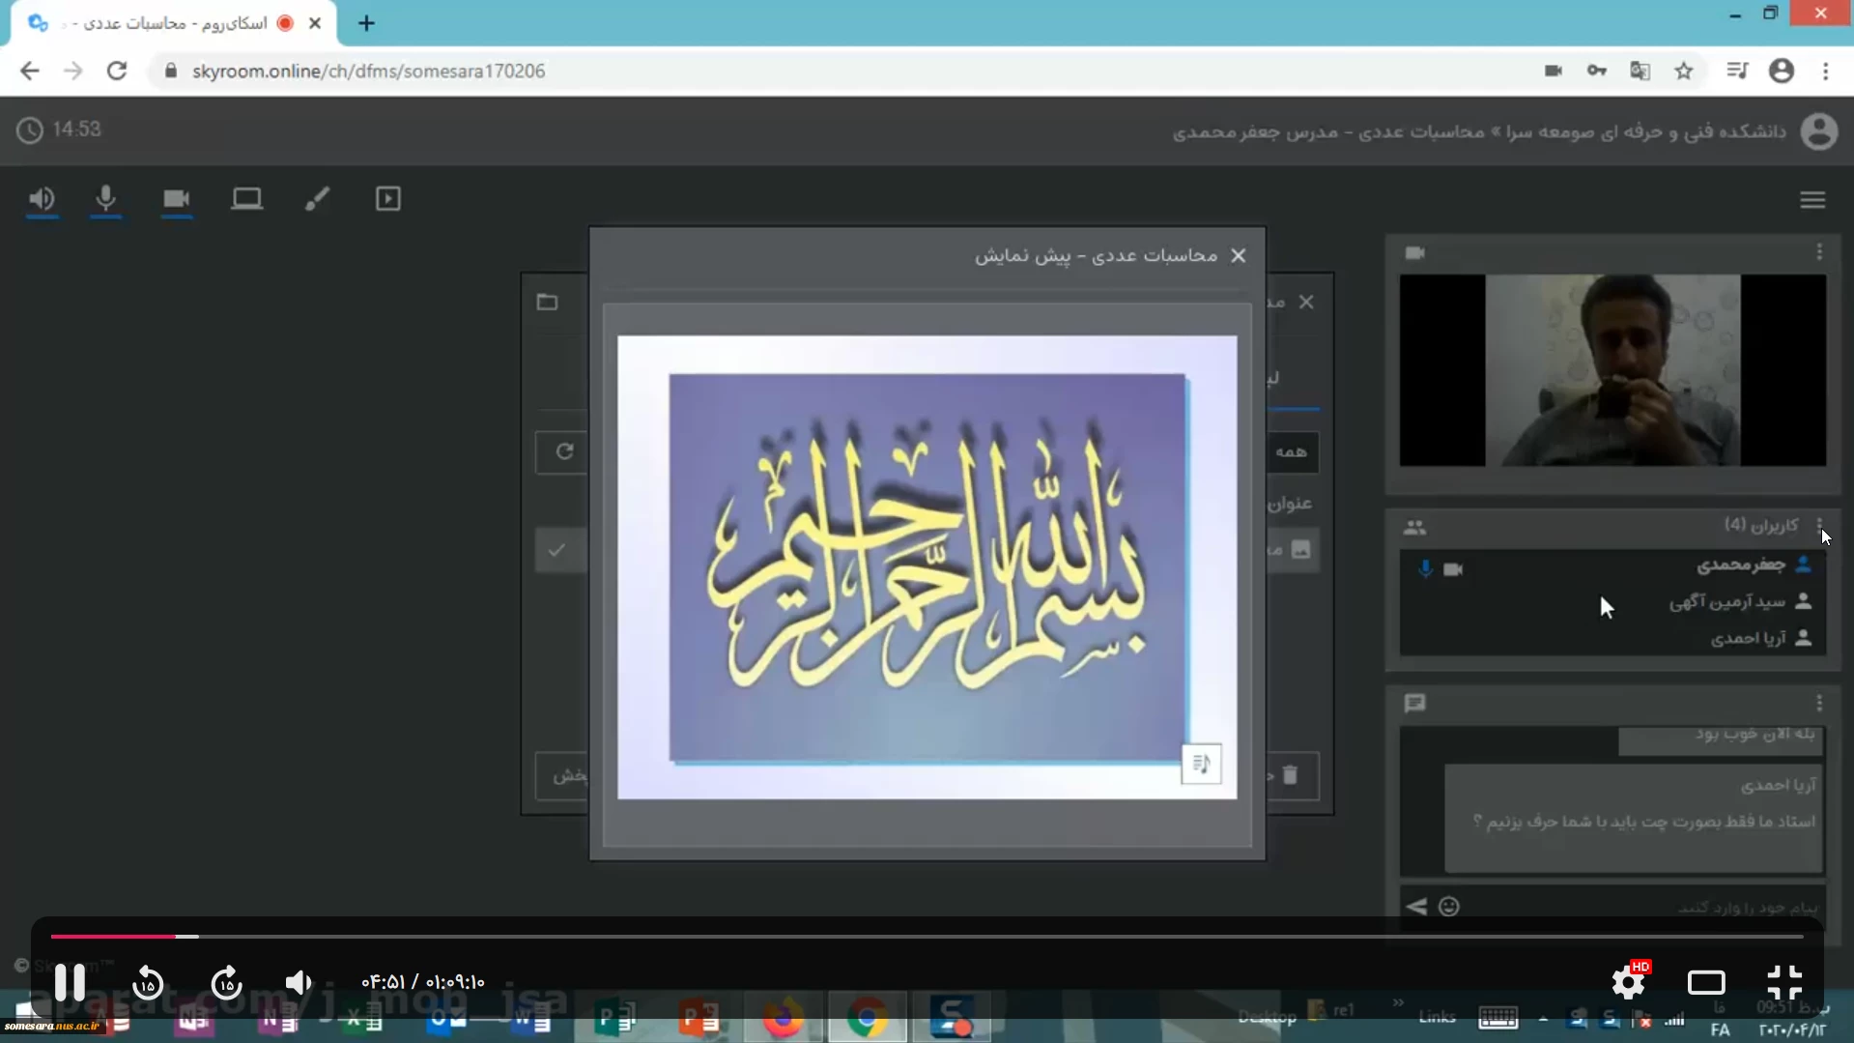Skip forward 15 seconds in the video

point(226,983)
